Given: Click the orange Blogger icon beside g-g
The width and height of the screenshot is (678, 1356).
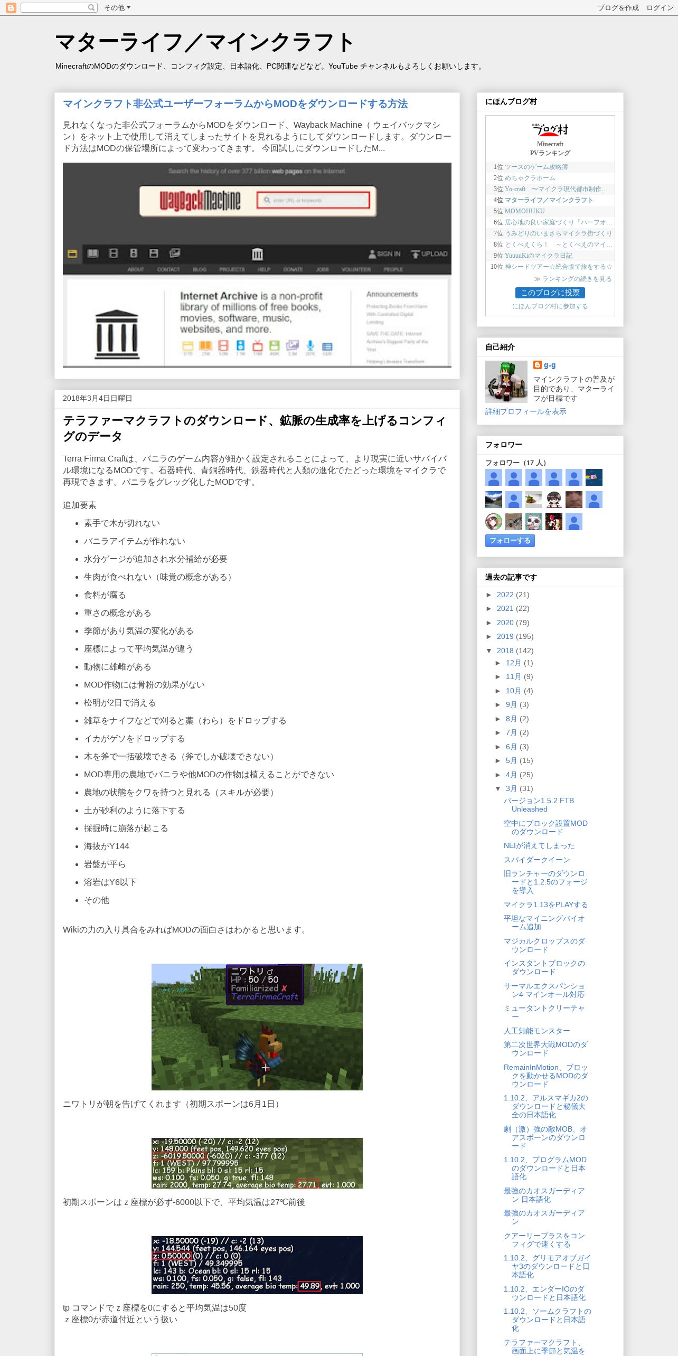Looking at the screenshot, I should (x=537, y=365).
